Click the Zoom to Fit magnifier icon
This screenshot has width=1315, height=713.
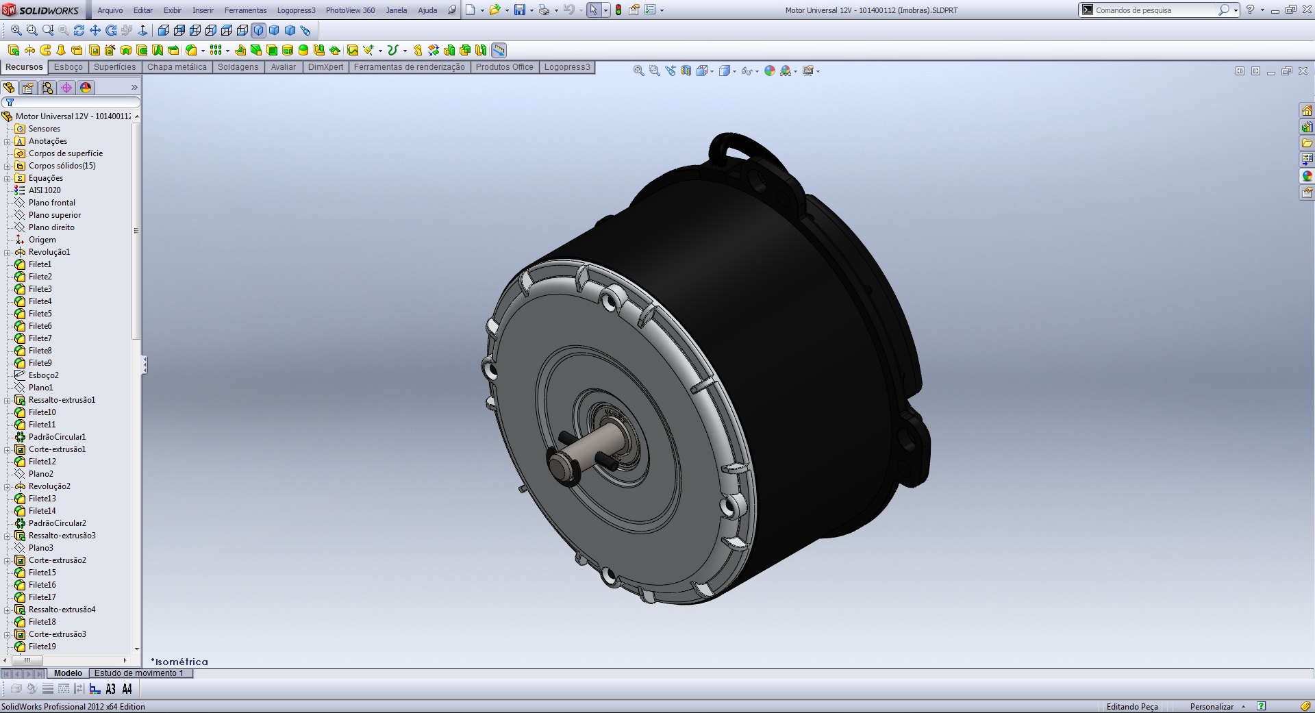click(x=16, y=30)
